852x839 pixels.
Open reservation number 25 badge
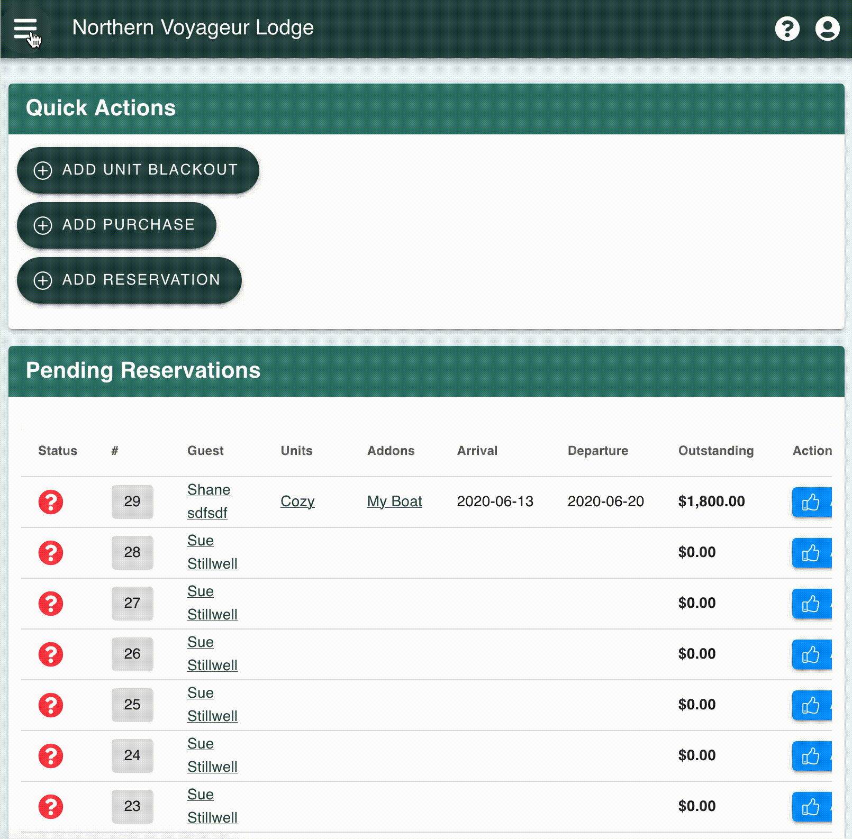[132, 705]
